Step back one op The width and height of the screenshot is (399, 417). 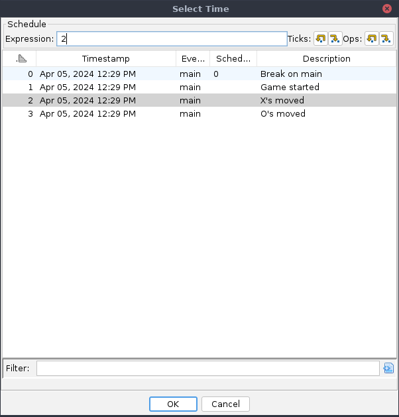371,39
